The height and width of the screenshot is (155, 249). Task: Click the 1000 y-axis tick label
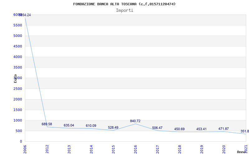(x=18, y=121)
